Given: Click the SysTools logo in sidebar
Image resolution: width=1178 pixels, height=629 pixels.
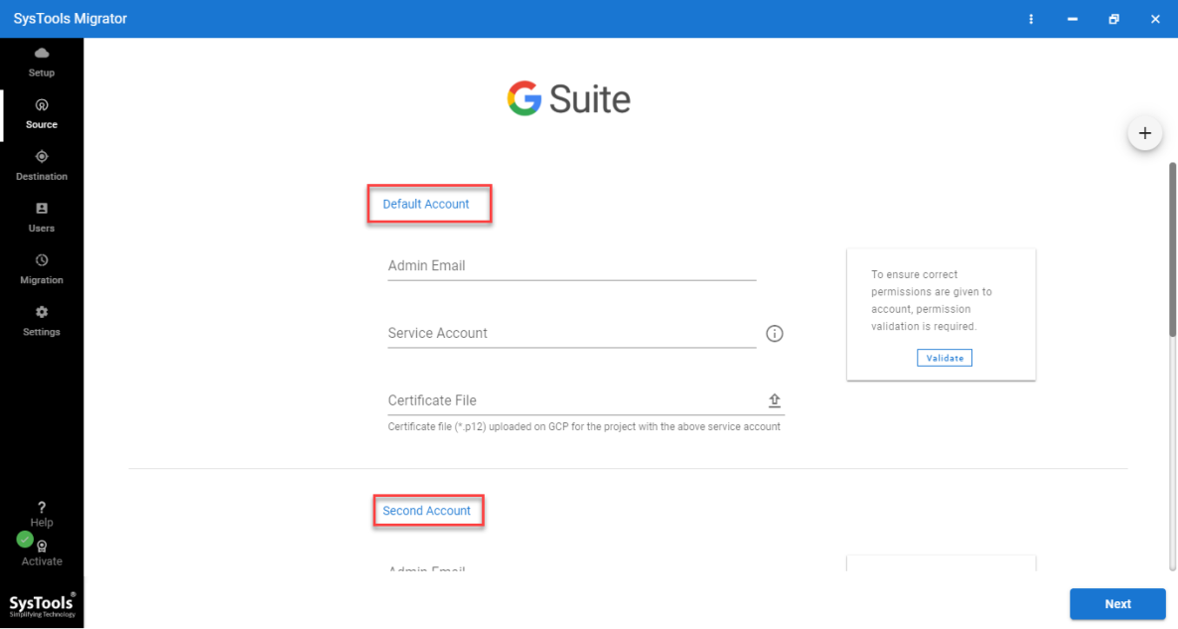Looking at the screenshot, I should point(42,605).
